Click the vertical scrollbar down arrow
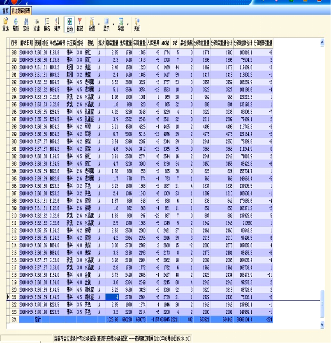 322,324
